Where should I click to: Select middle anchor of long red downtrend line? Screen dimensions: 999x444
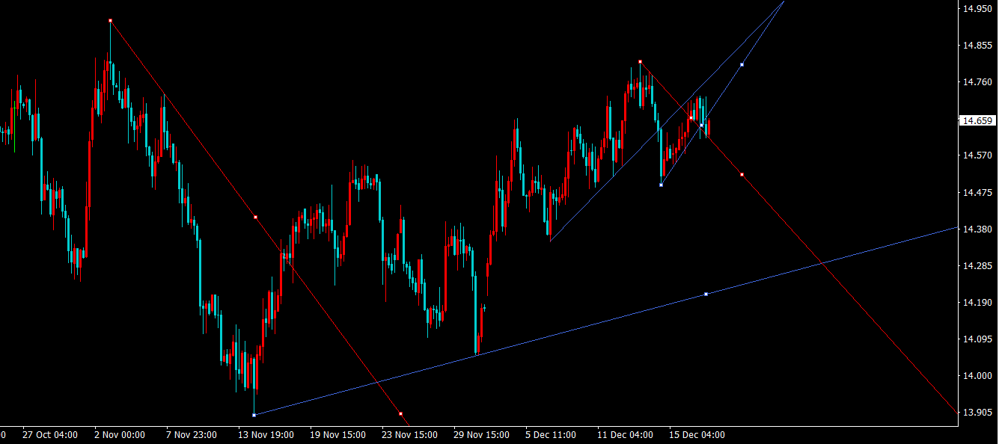pos(255,217)
